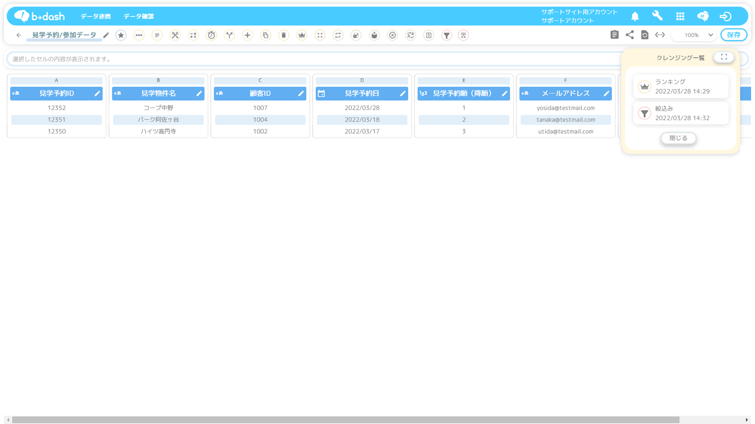Click the funnel filter icon in the toolbar
The image size is (755, 424).
pyautogui.click(x=447, y=35)
